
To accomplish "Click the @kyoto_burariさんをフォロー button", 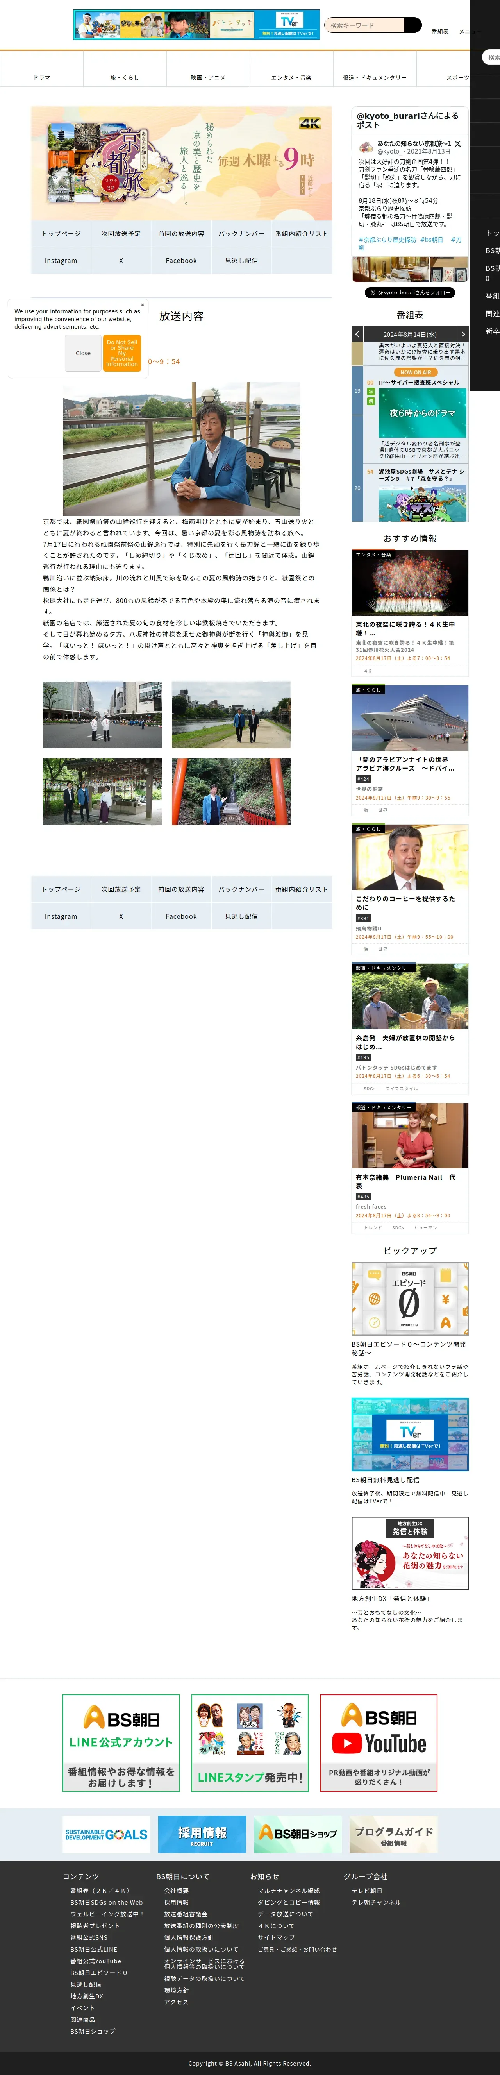I will point(410,292).
